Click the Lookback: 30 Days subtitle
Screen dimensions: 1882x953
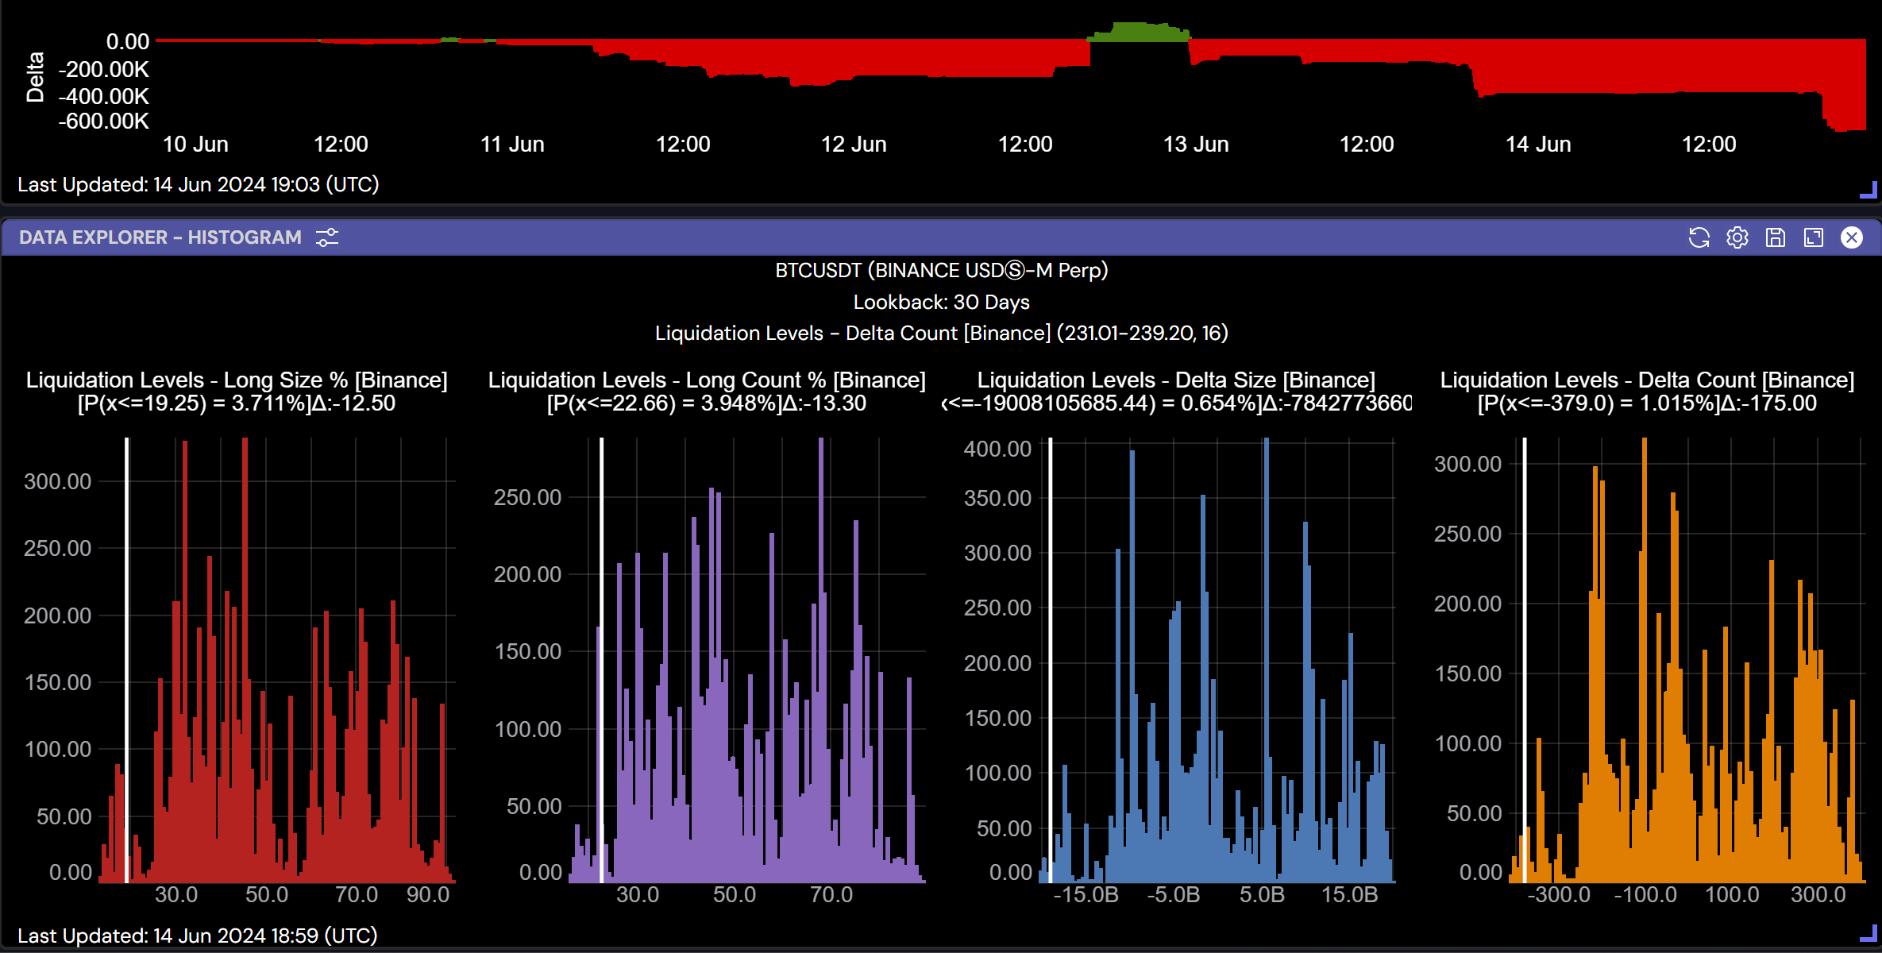click(x=941, y=302)
